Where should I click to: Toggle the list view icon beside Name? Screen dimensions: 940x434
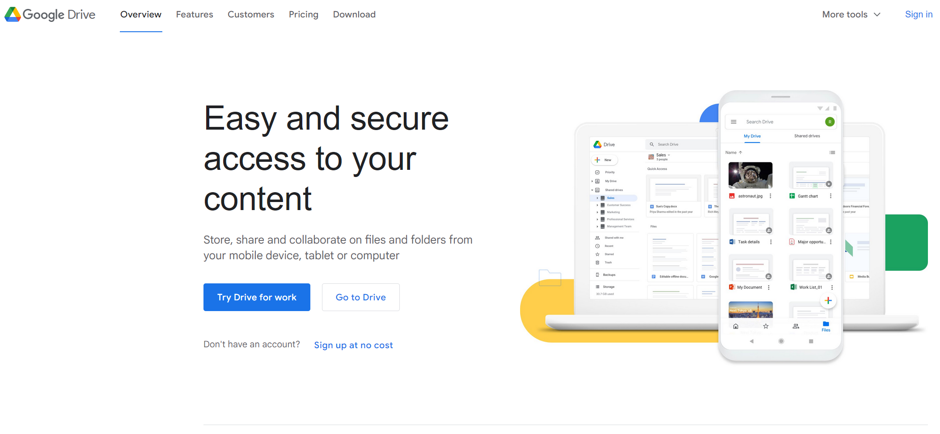click(832, 152)
